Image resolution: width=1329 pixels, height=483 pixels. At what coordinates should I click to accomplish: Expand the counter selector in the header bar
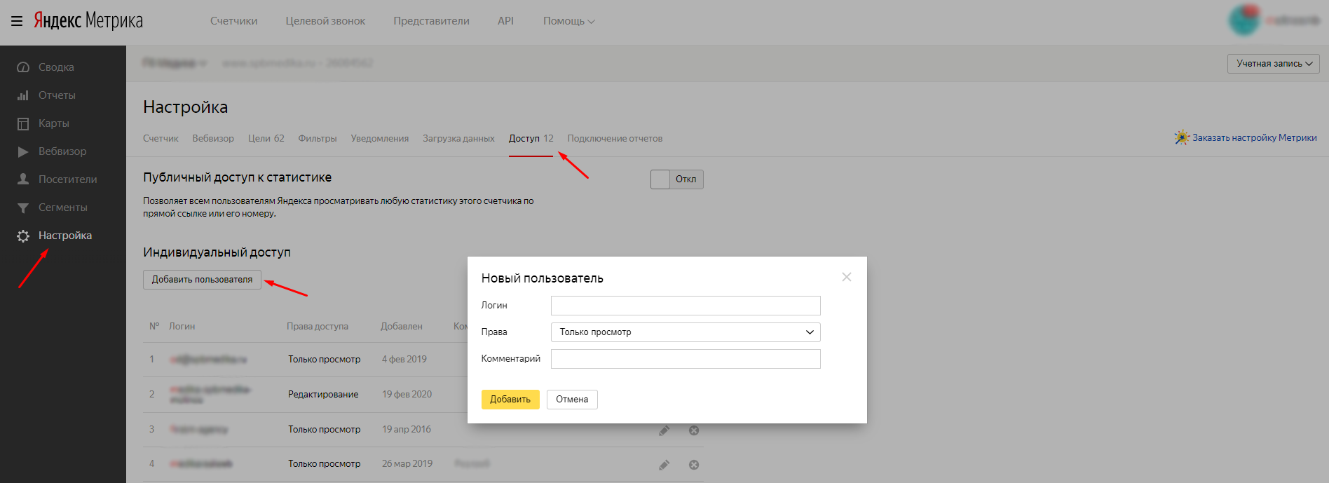tap(175, 63)
